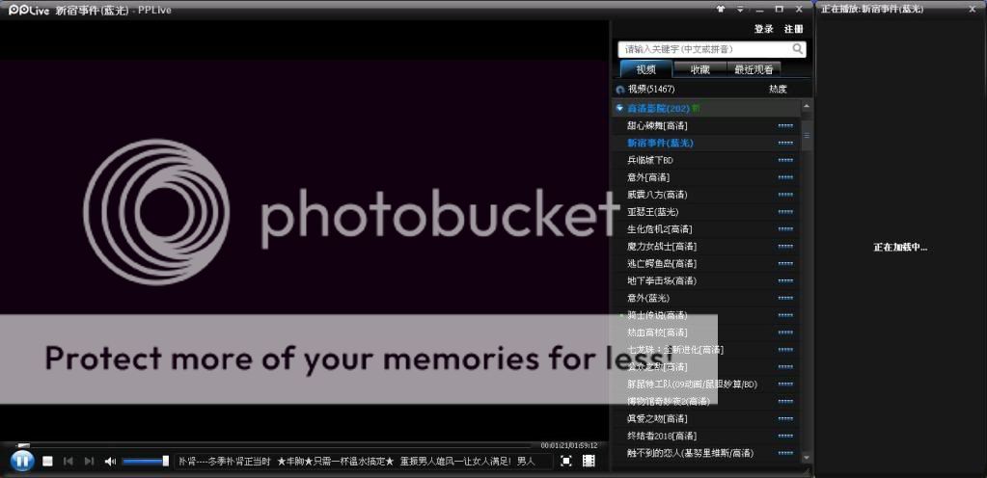Select 意外(蓝光) in the list
The image size is (987, 478).
[x=647, y=298]
